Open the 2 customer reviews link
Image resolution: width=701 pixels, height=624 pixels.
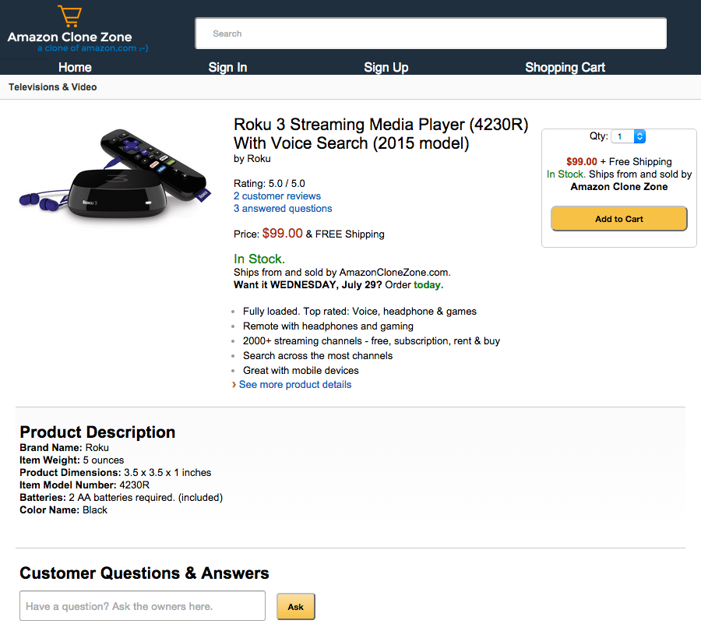[x=277, y=196]
